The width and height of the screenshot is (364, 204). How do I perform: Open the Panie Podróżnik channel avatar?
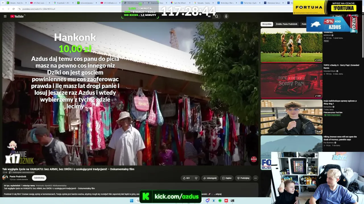click(5, 178)
